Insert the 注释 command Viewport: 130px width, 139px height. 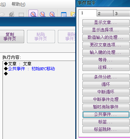pos(106,67)
